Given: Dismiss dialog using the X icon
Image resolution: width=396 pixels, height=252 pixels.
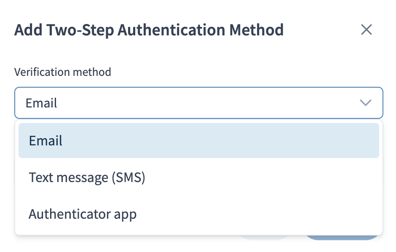Looking at the screenshot, I should [x=366, y=30].
